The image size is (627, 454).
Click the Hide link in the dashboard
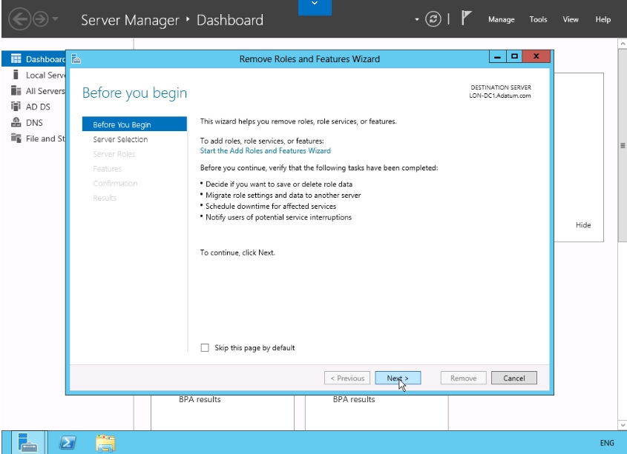click(x=583, y=225)
